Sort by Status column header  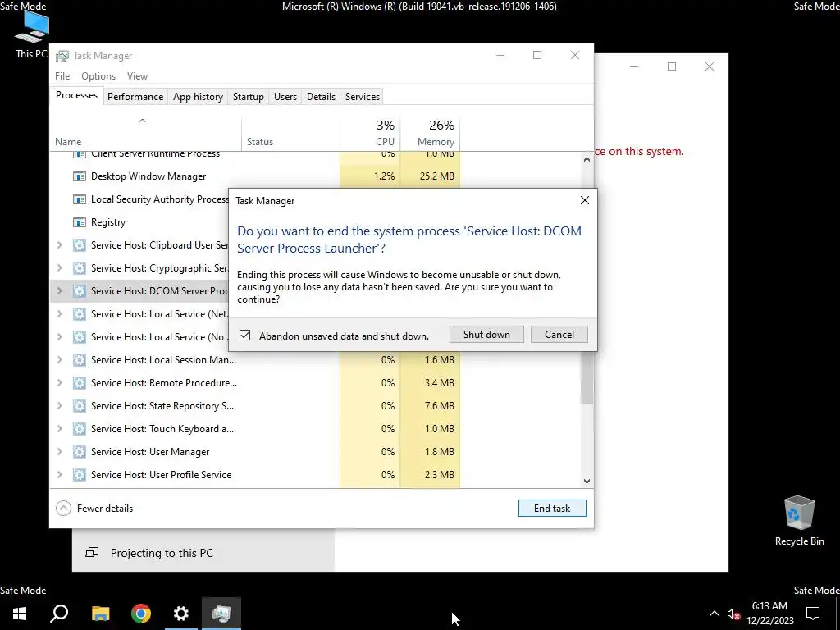pos(290,132)
